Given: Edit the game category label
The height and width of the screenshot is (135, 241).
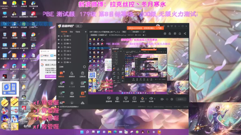Looking at the screenshot, I should point(99,35).
